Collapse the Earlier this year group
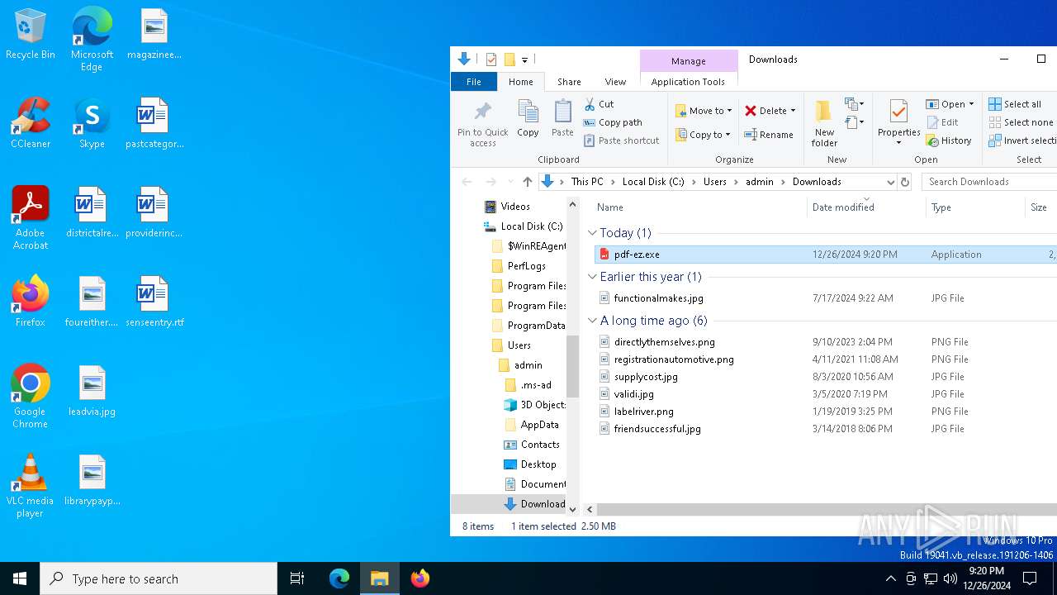Screen dimensions: 1057x595 (592, 277)
